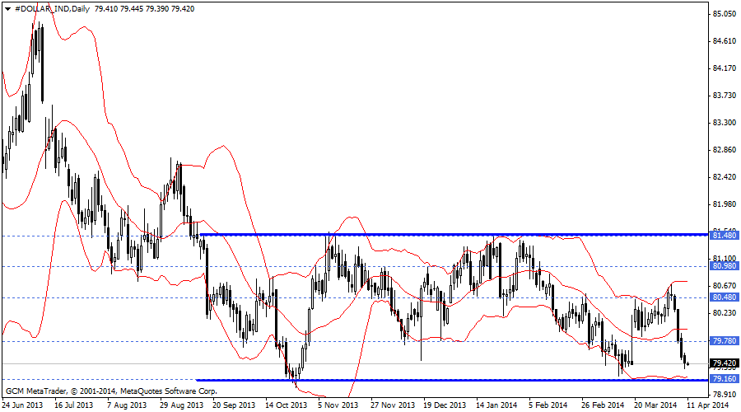741x412 pixels.
Task: Click the 79.780 level price label
Action: (x=723, y=341)
